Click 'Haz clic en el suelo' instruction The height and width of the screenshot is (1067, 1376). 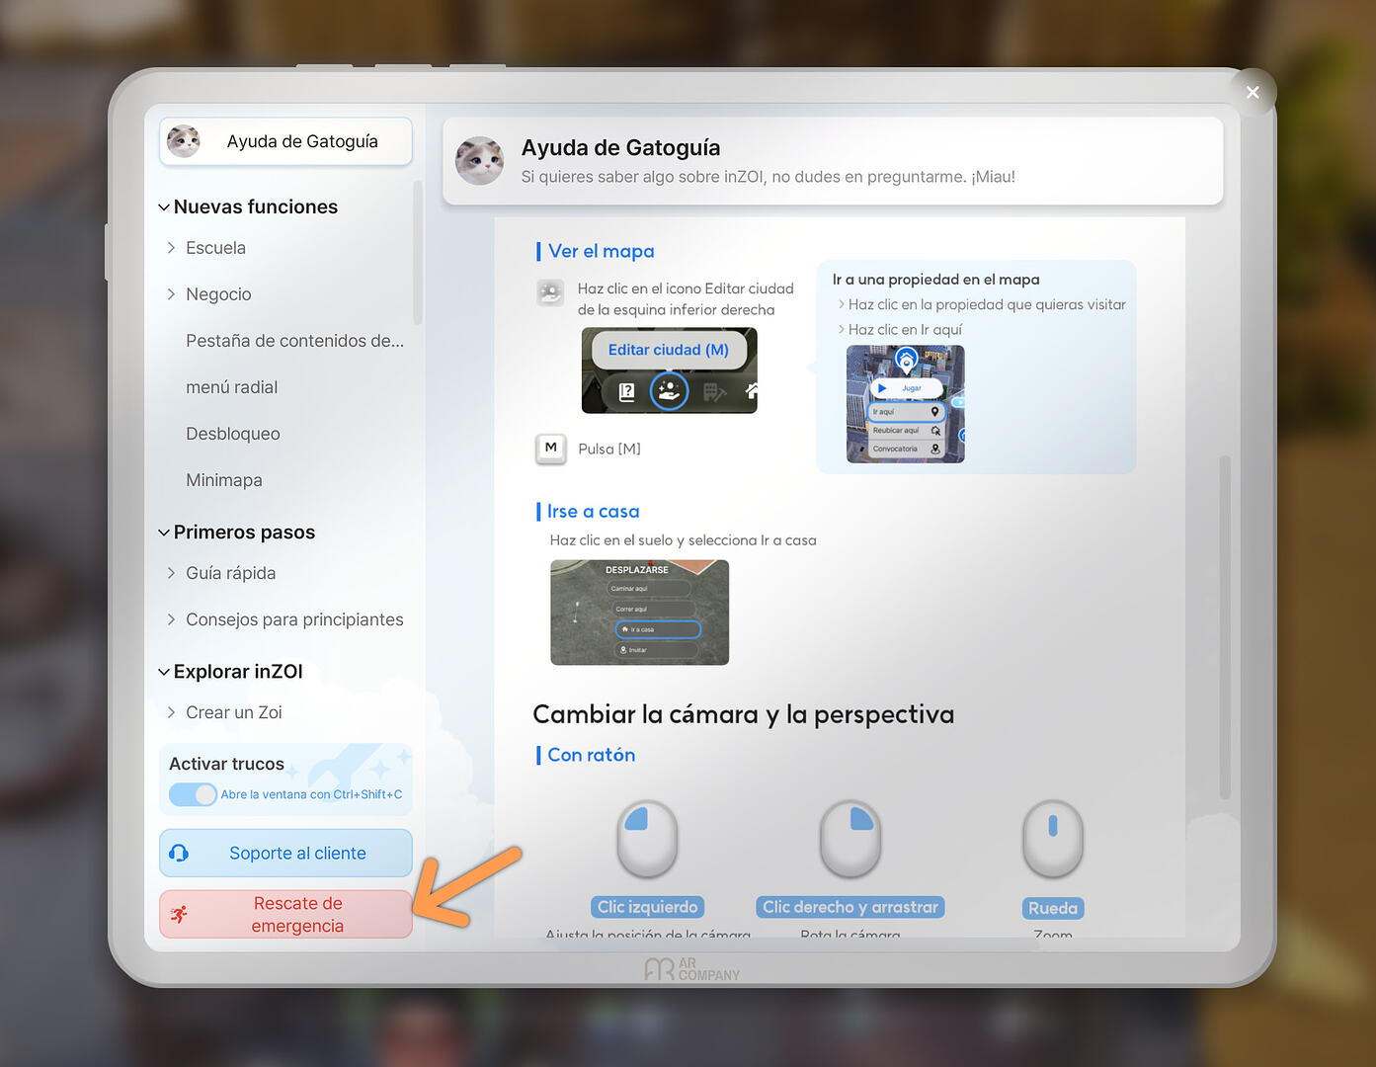coord(684,540)
